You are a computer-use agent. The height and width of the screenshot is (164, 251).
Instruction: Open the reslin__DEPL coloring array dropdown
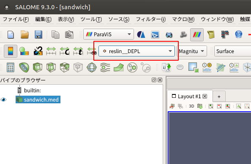tap(136, 51)
